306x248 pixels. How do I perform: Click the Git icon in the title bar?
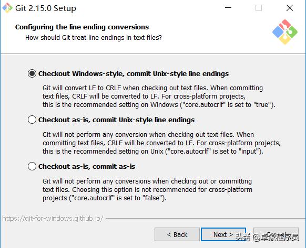coord(7,8)
